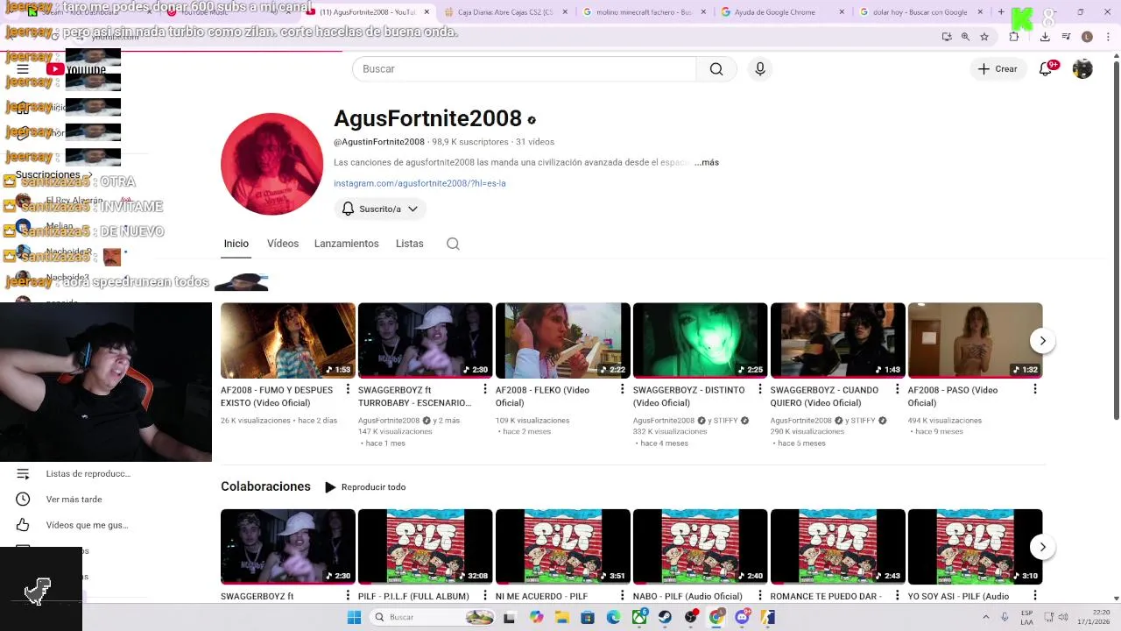Advance the top video row with next arrow
Screen dimensions: 1121x631
[1042, 340]
